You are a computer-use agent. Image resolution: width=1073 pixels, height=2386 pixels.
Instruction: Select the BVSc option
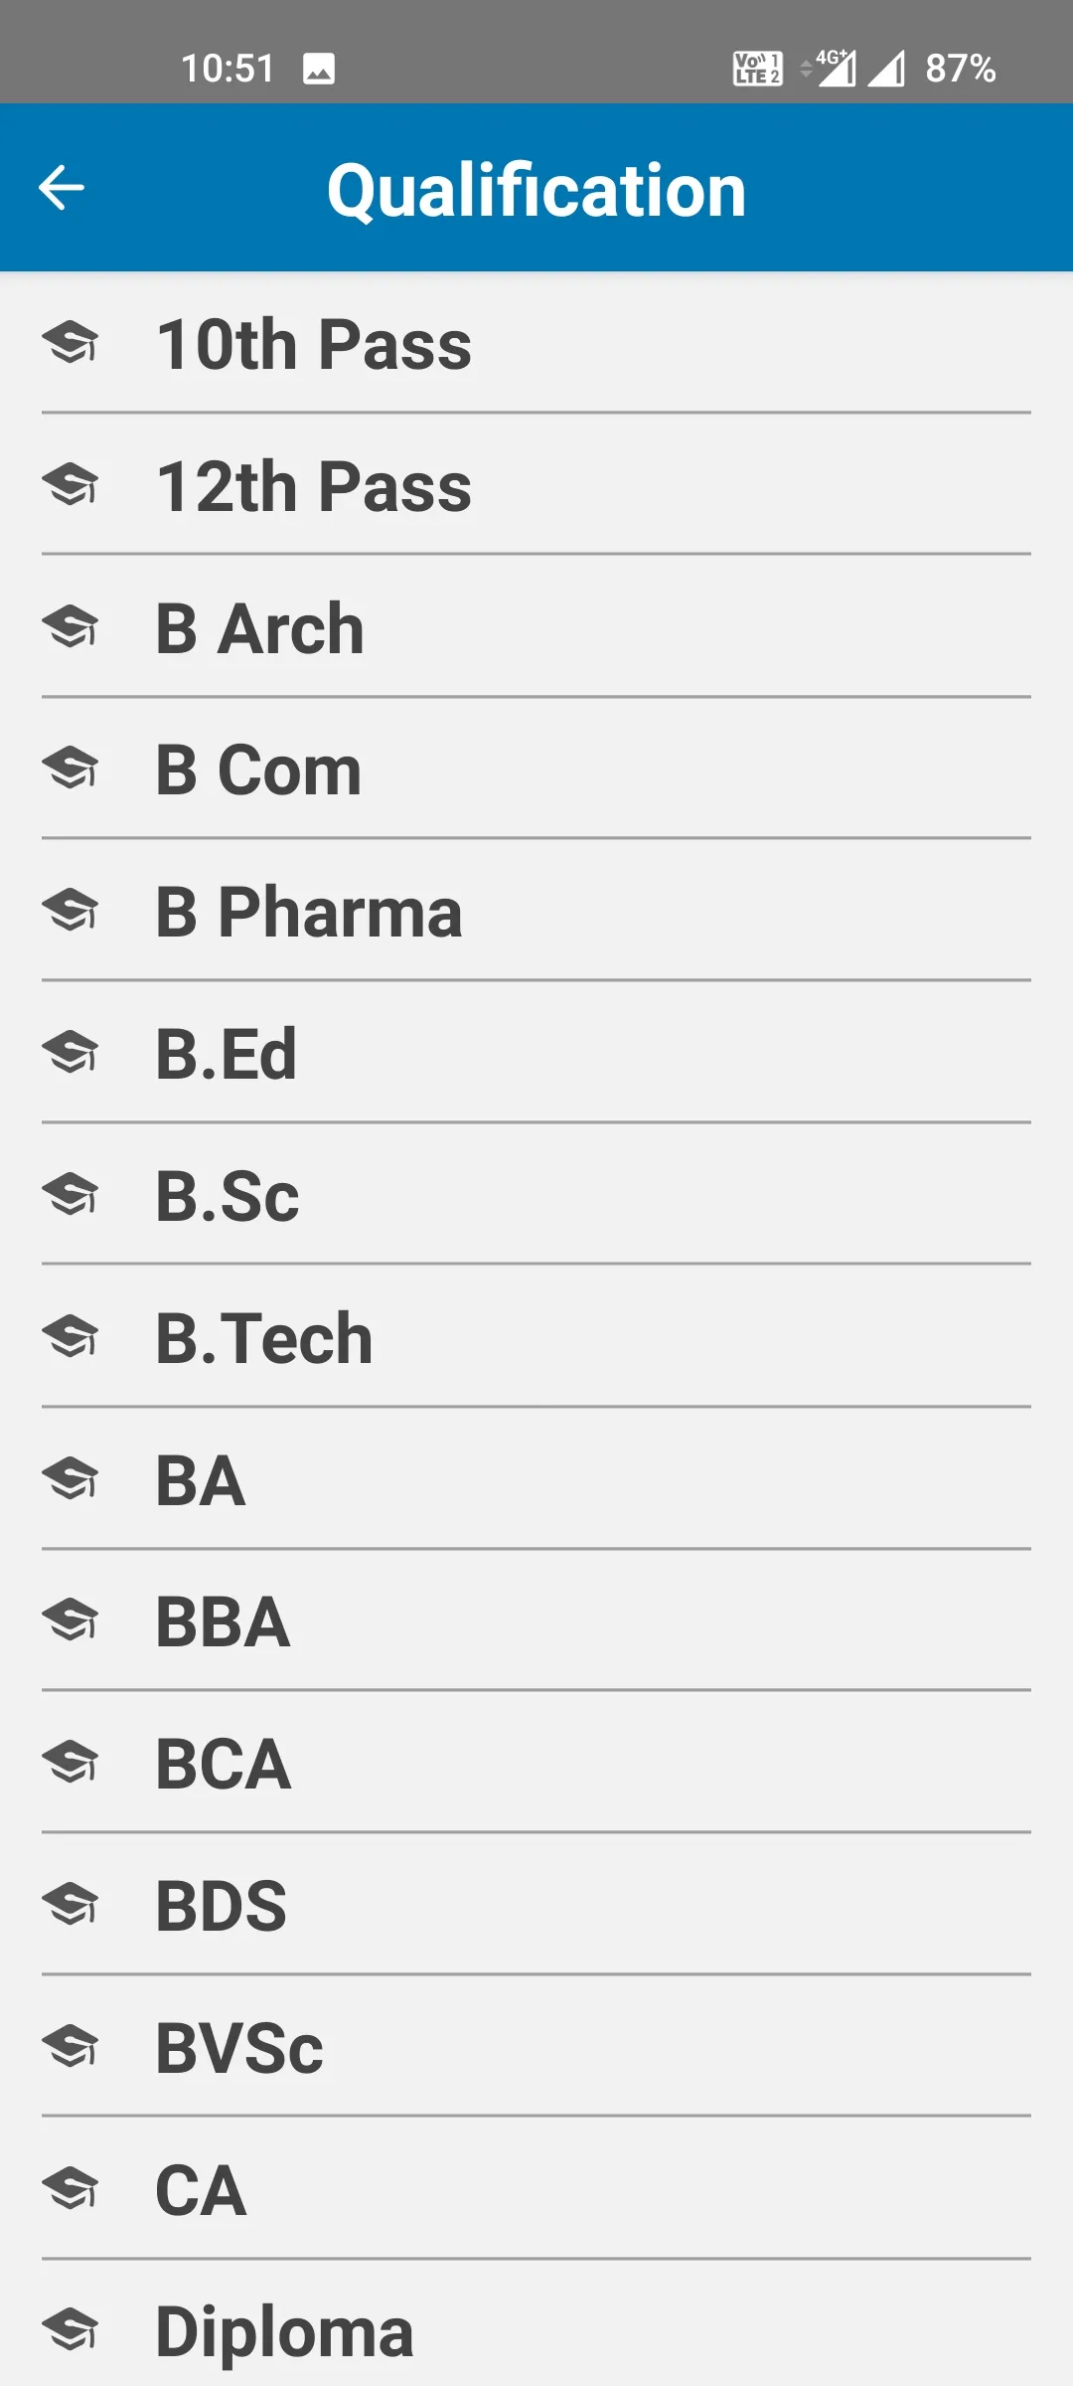click(536, 2047)
